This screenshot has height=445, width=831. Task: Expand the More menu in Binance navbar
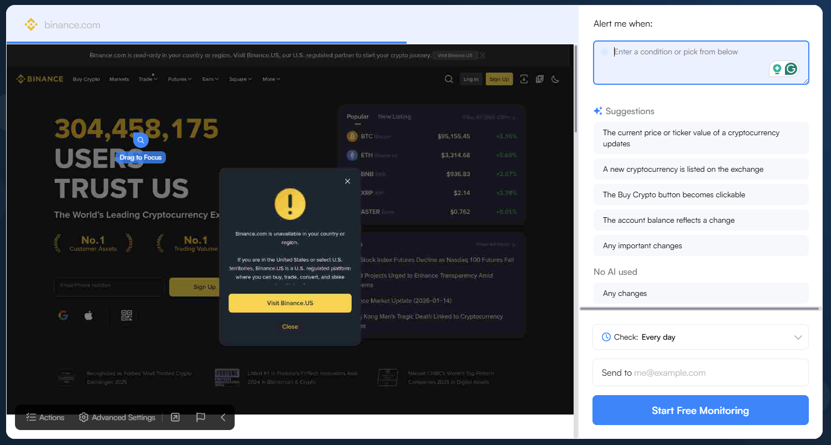pyautogui.click(x=271, y=79)
